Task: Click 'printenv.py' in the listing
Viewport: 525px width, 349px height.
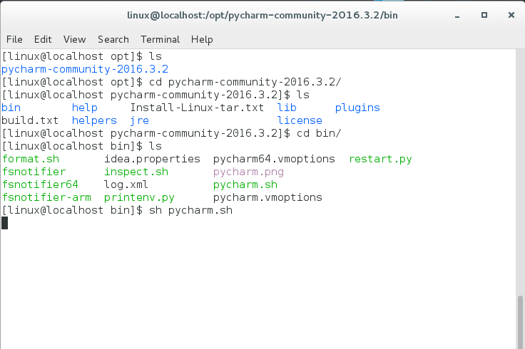Action: pos(139,197)
